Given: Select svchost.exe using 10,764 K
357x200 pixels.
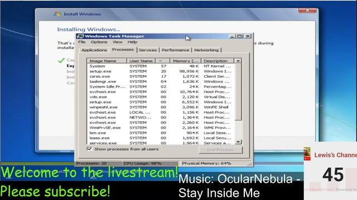Looking at the screenshot, I should tap(161, 92).
